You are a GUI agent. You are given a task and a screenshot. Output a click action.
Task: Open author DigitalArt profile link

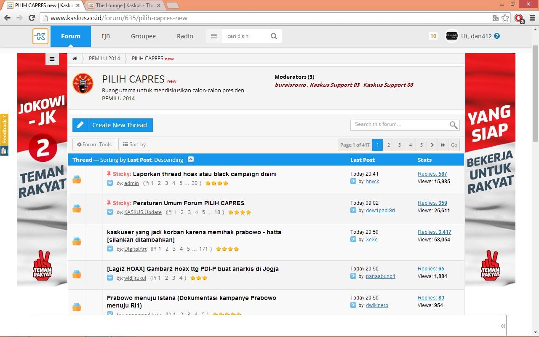point(135,249)
